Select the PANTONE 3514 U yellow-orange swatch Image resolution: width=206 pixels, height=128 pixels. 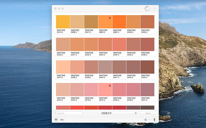63,22
